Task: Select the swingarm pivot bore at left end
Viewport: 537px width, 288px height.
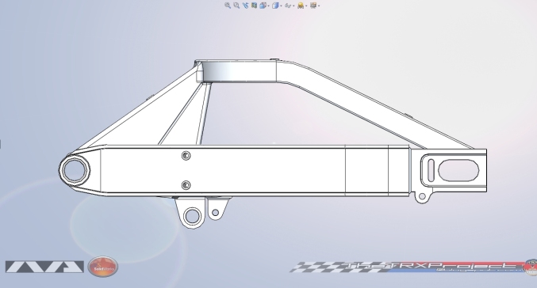Action: (75, 170)
